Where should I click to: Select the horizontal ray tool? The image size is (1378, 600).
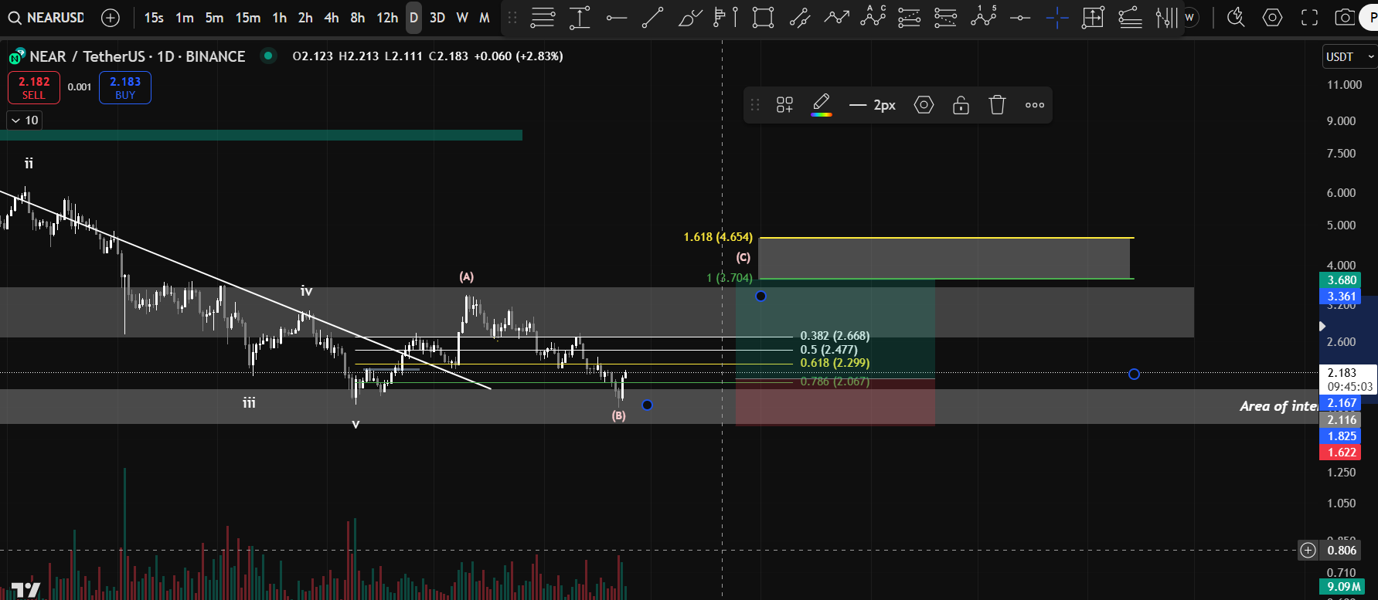616,17
